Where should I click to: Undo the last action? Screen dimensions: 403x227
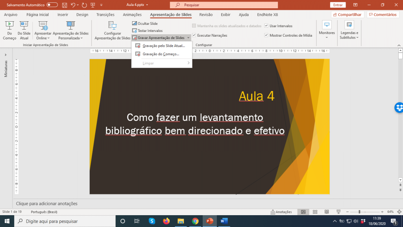[73, 5]
